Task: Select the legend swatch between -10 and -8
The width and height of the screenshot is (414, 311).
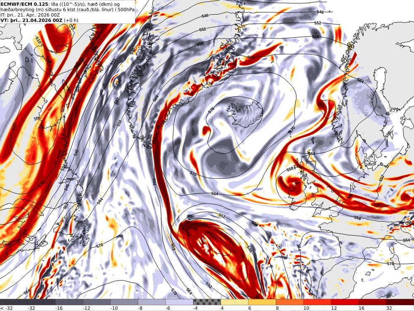Action: click(124, 302)
